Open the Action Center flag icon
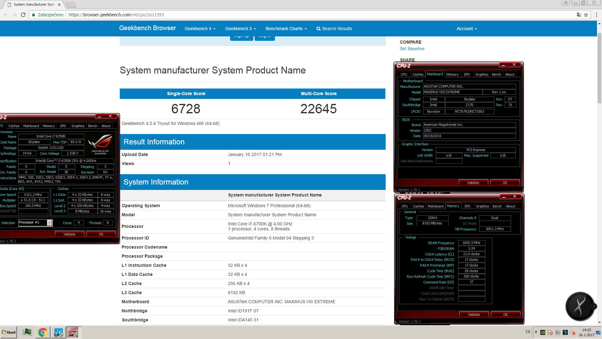 point(550,332)
